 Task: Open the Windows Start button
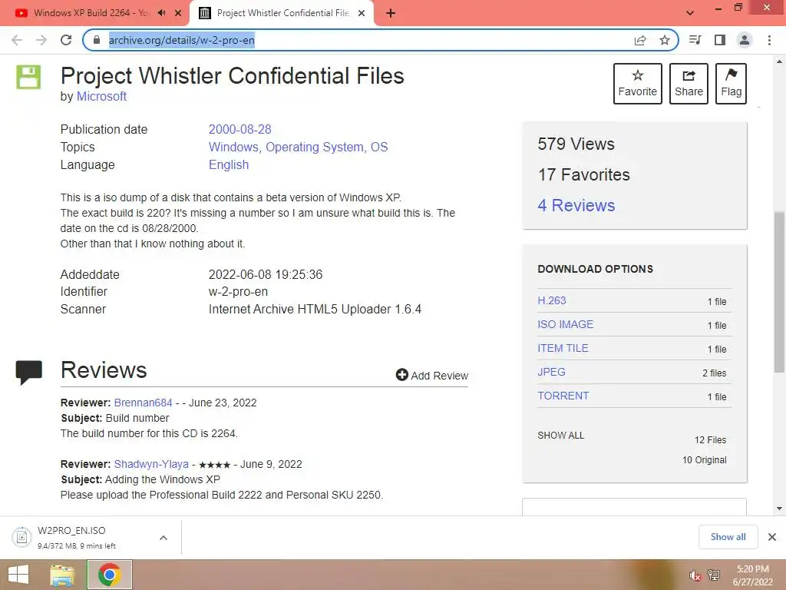(18, 575)
